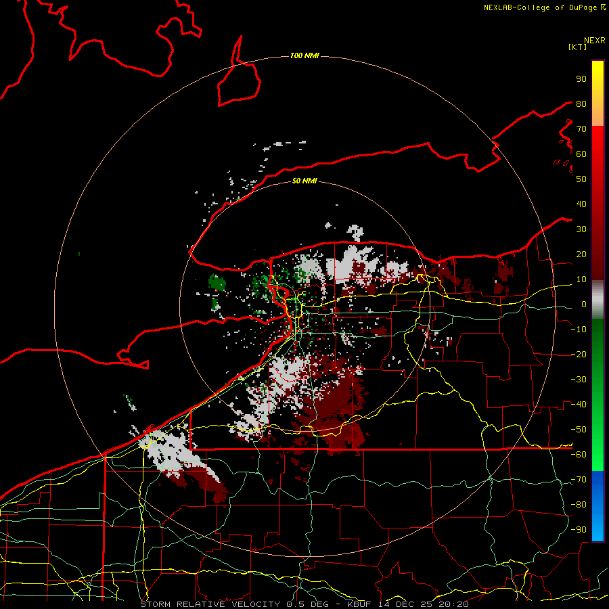Click the 70 value on the velocity scale
The height and width of the screenshot is (609, 609).
[581, 129]
